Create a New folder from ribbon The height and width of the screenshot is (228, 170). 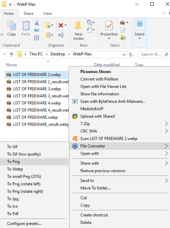[x=78, y=31]
